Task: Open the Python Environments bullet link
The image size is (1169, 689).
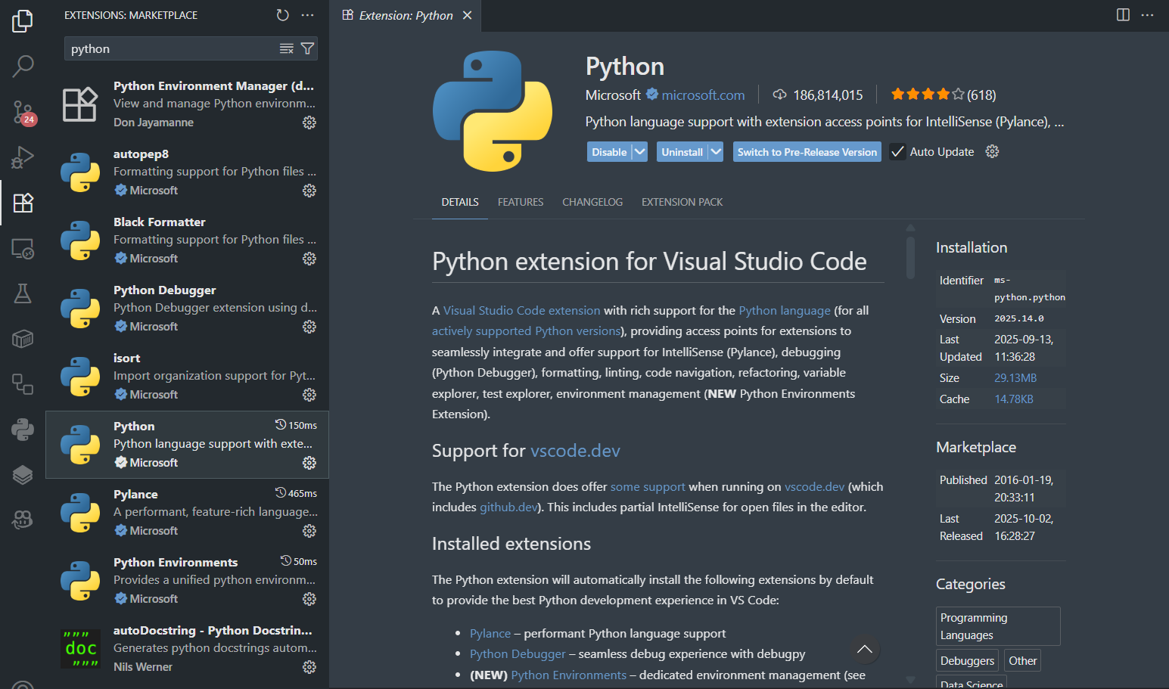Action: (569, 675)
